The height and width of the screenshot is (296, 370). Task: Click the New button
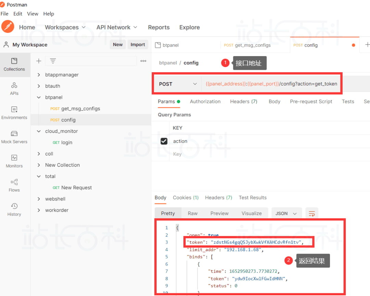[118, 44]
